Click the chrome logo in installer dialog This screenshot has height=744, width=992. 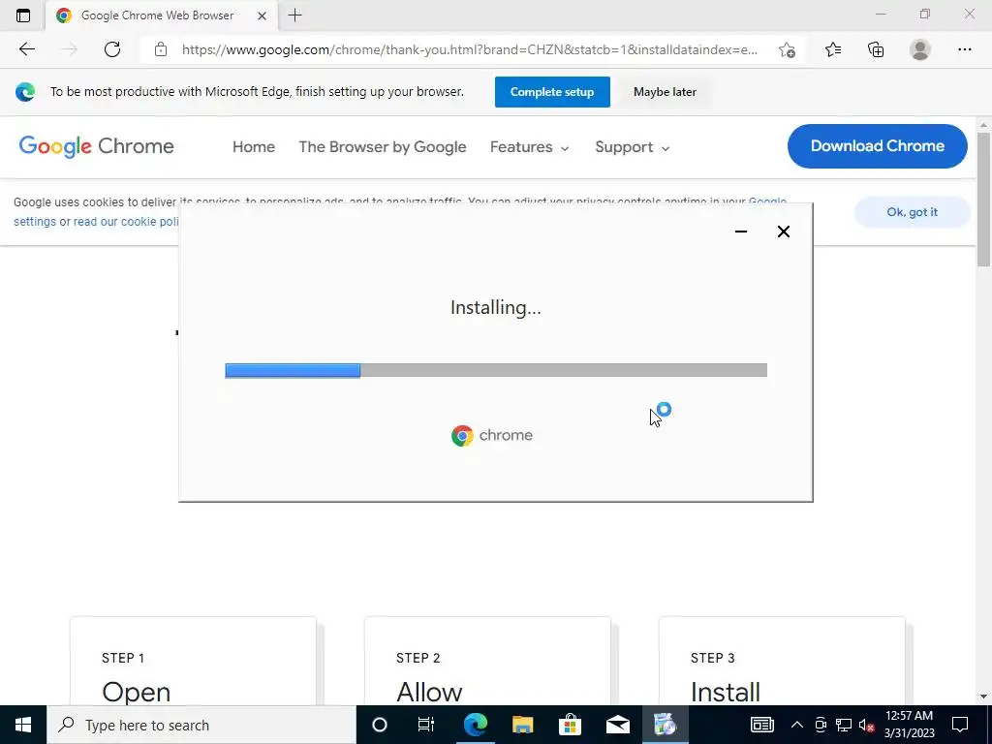pos(491,435)
